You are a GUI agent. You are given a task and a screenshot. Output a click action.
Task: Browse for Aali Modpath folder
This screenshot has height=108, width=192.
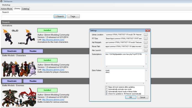[146, 42]
